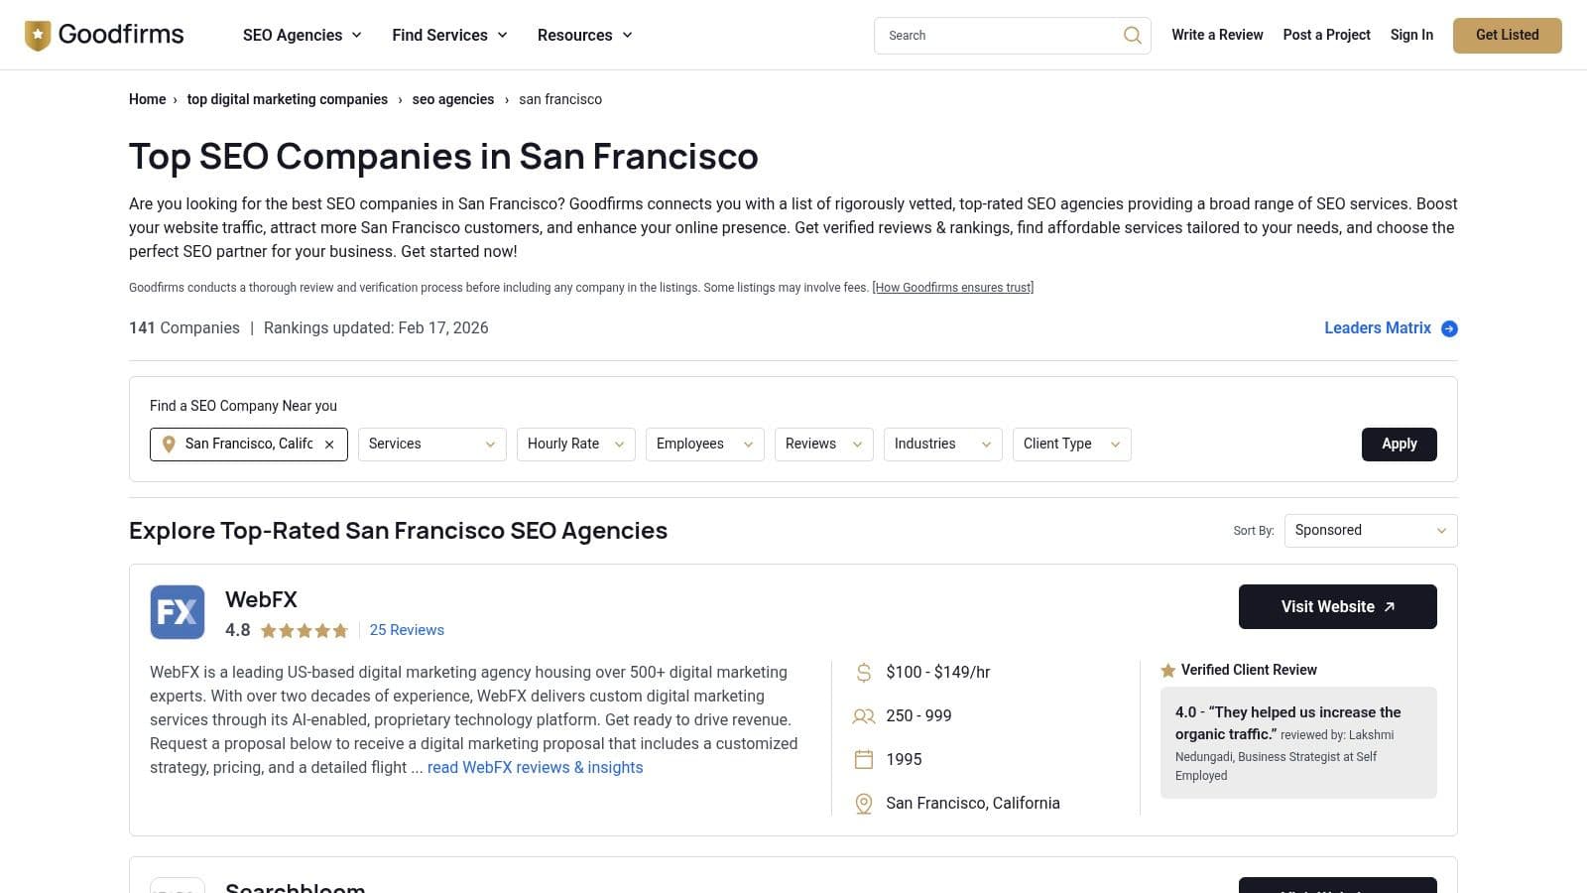Click the San Francisco location input
The image size is (1587, 893).
(x=248, y=445)
